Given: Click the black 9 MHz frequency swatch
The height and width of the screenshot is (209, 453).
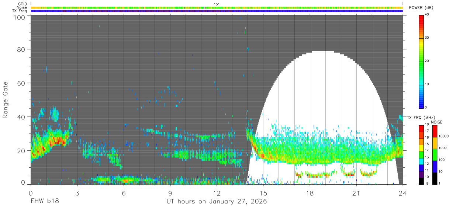Looking at the screenshot, I should 421,181.
